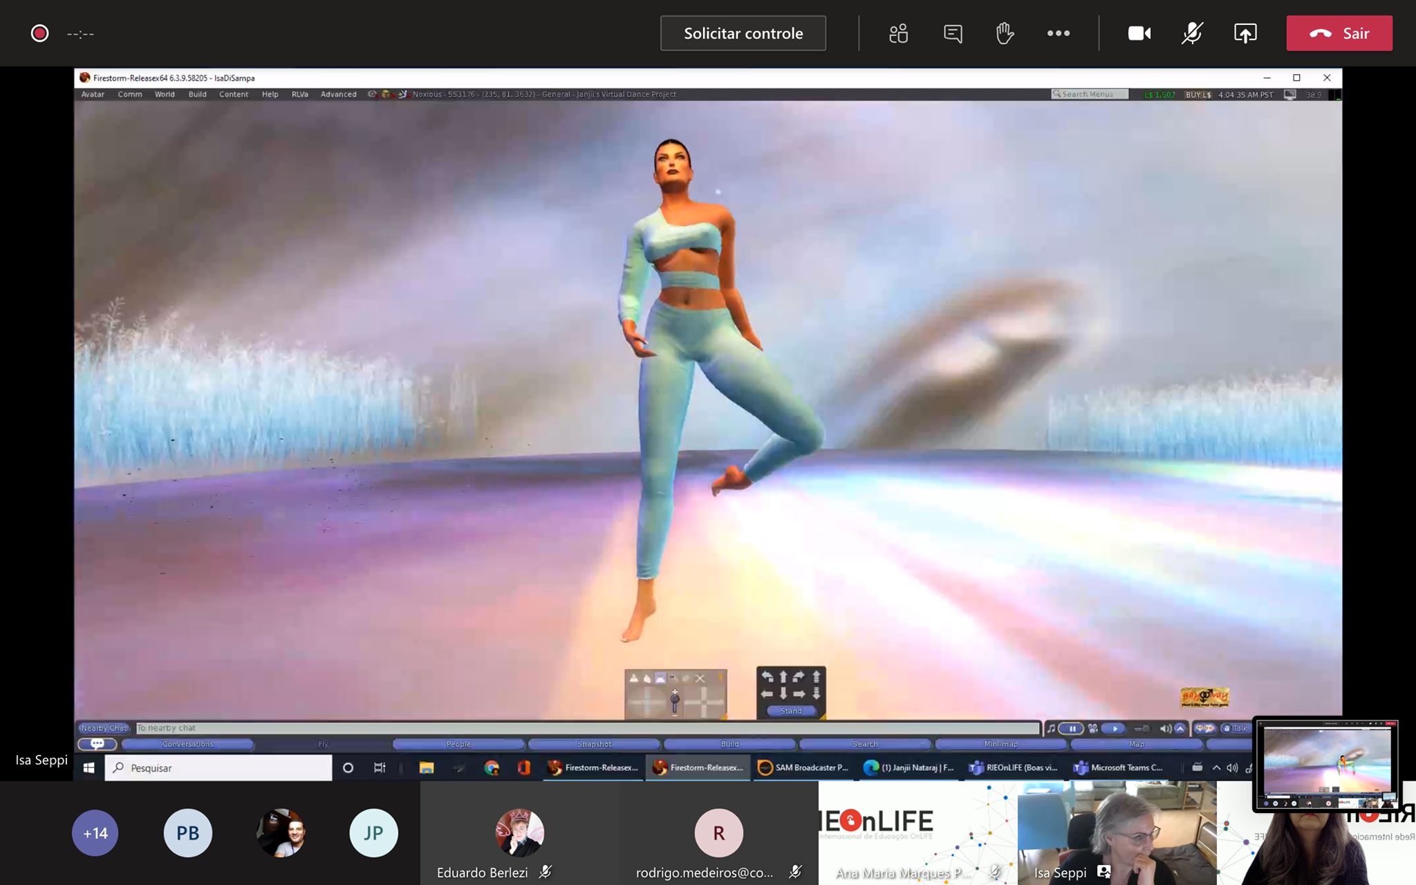The height and width of the screenshot is (885, 1416).
Task: Expand volume controls up-arrow
Action: coord(1180,728)
